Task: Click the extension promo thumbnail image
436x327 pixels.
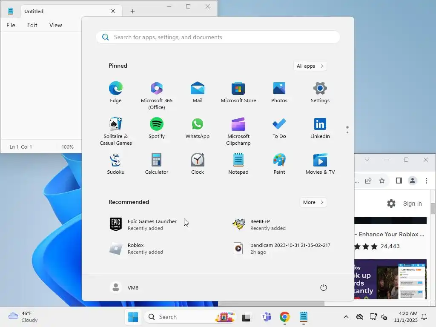Action: [390, 279]
